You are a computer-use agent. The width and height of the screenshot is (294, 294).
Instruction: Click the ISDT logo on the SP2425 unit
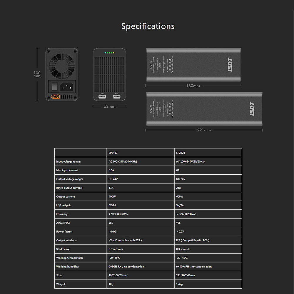(x=252, y=109)
